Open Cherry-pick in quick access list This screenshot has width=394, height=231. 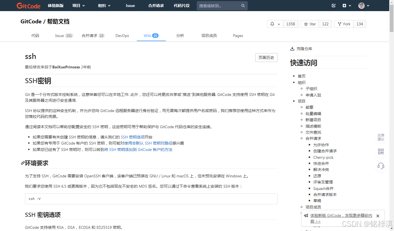coord(323,157)
